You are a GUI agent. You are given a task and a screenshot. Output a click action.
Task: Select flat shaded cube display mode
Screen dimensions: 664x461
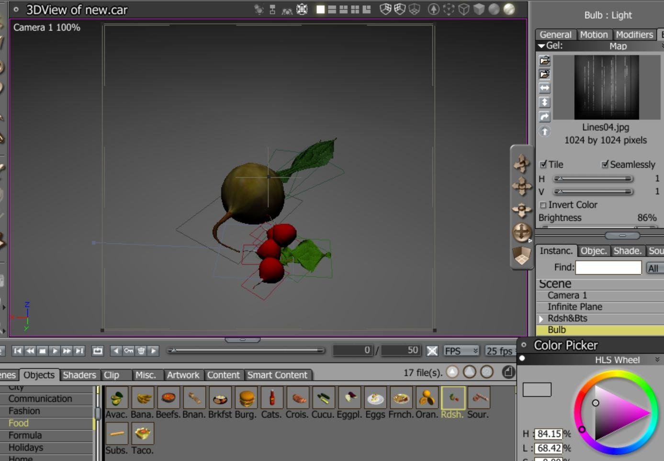click(479, 10)
